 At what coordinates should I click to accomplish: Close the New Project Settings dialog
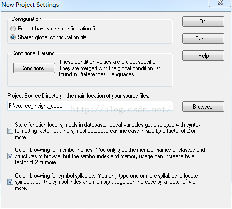220,3
